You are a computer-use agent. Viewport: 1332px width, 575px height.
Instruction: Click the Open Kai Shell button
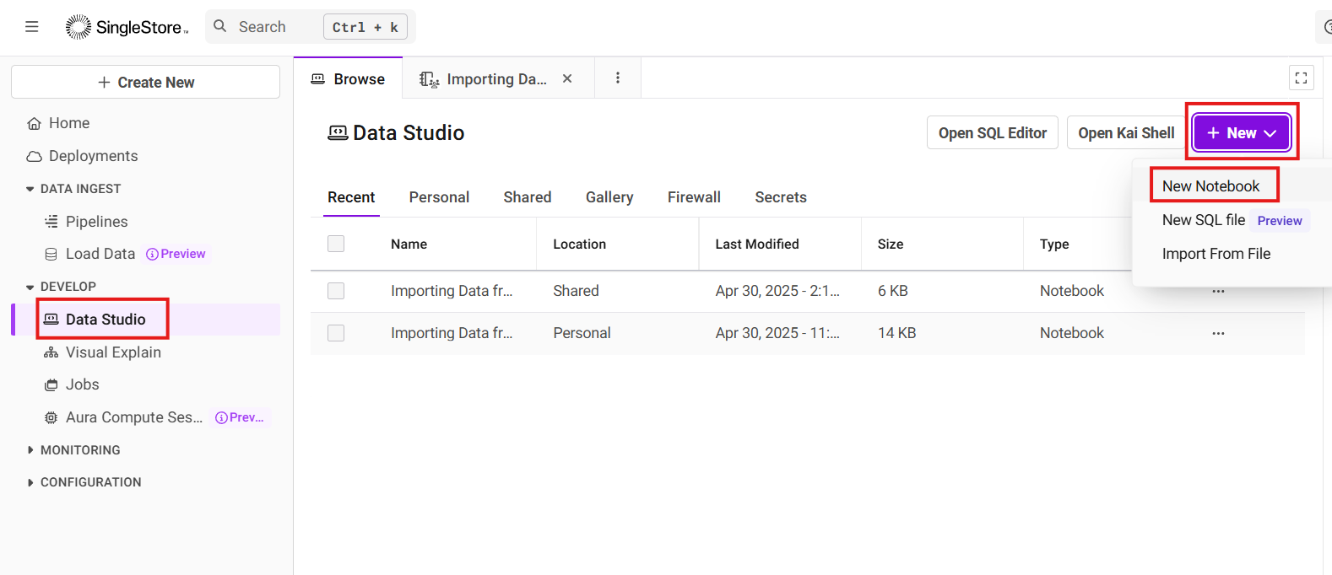coord(1126,133)
